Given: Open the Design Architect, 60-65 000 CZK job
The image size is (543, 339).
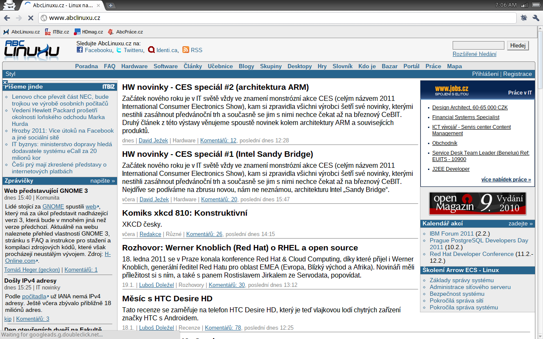Looking at the screenshot, I should pyautogui.click(x=470, y=108).
